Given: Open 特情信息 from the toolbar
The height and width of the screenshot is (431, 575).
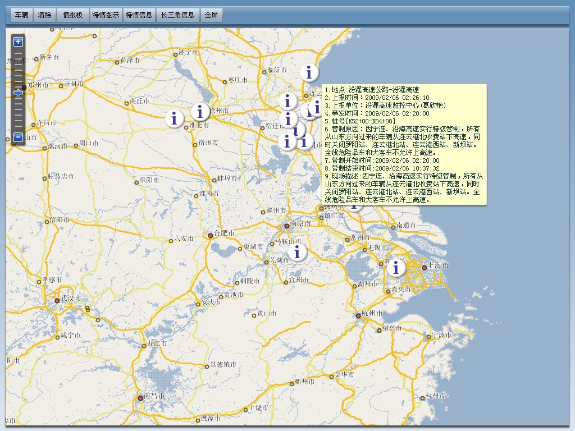Looking at the screenshot, I should tap(139, 15).
